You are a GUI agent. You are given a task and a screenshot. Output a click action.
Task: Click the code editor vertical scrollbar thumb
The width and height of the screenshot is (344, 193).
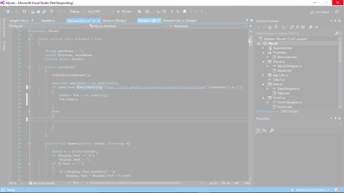251,41
